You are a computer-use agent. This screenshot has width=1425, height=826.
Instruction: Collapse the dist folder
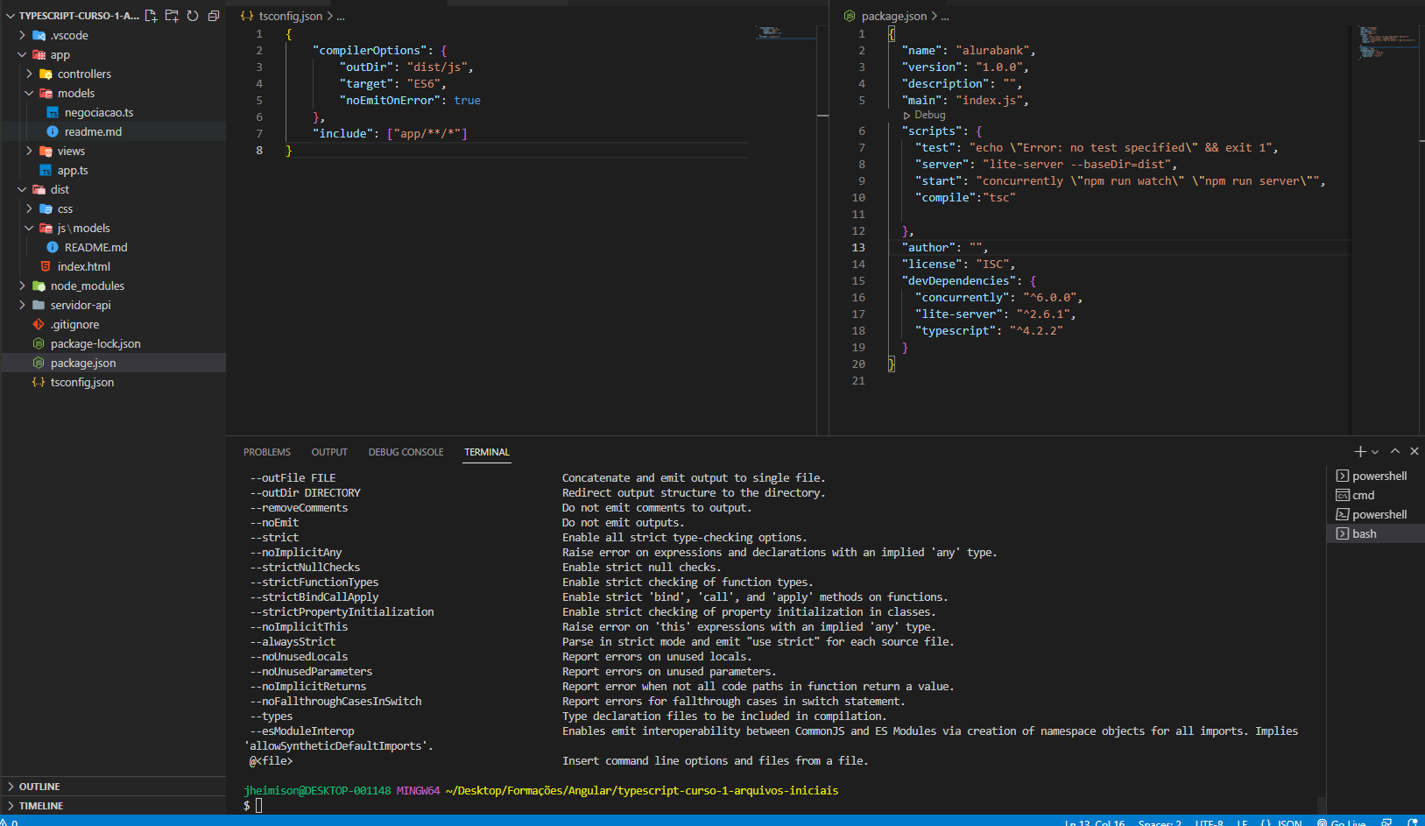pyautogui.click(x=113, y=189)
